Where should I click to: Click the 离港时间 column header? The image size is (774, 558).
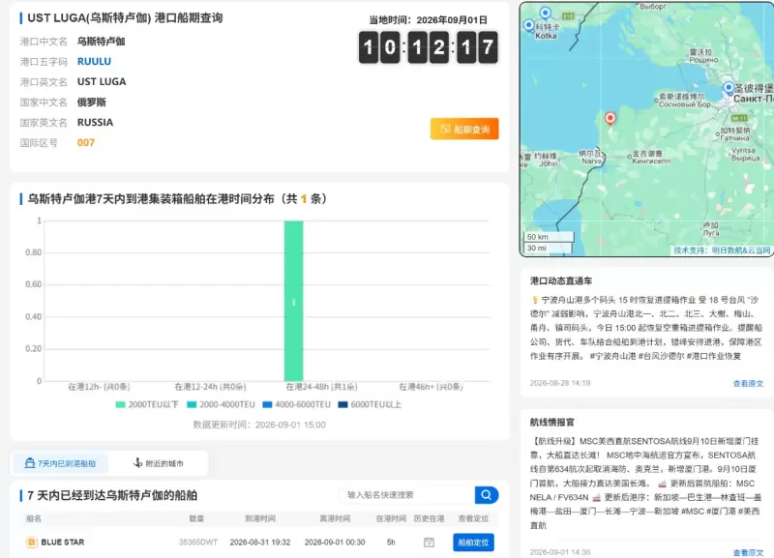click(x=335, y=518)
